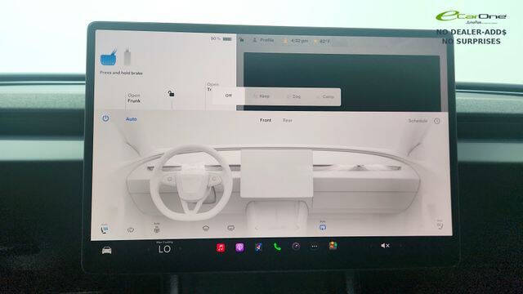Open the colorful Toybox app icon
This screenshot has width=523, height=294.
258,247
